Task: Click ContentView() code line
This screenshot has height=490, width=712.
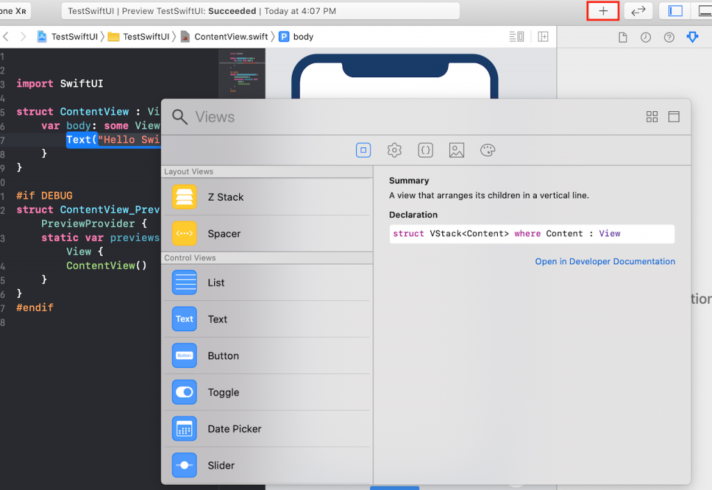Action: coord(106,266)
